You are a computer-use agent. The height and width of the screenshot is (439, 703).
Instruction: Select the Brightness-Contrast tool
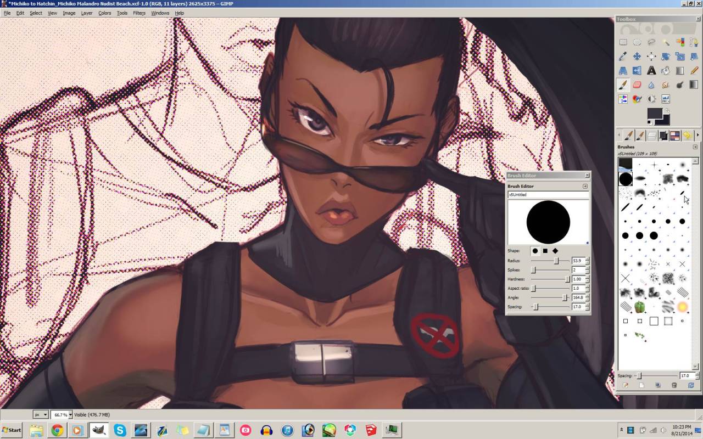(651, 99)
